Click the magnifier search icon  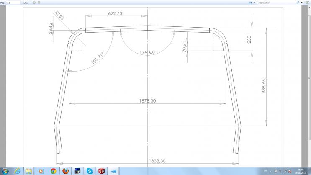(297, 3)
